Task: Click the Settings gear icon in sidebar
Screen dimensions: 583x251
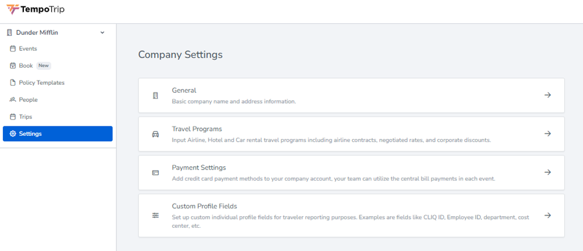Action: pos(13,134)
